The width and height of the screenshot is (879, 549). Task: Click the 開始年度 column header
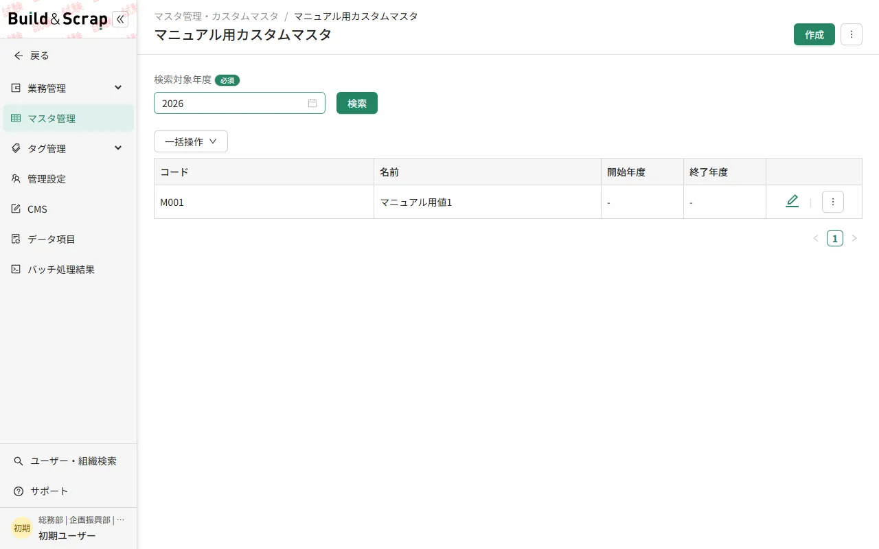click(x=643, y=172)
